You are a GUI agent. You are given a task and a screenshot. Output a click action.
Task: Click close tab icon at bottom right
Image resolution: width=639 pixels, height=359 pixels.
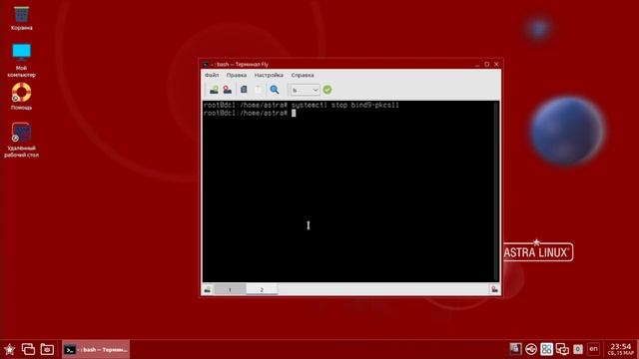(494, 289)
